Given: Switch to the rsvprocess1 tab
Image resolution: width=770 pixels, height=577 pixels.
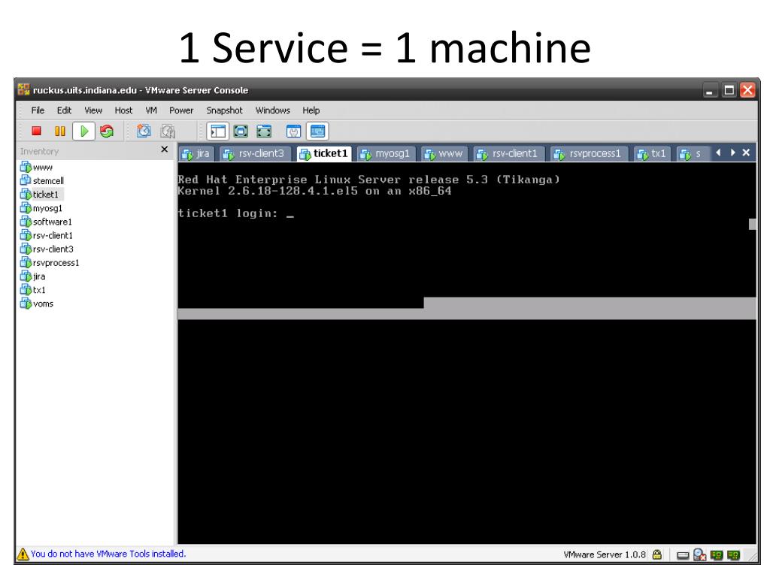Looking at the screenshot, I should coord(589,153).
